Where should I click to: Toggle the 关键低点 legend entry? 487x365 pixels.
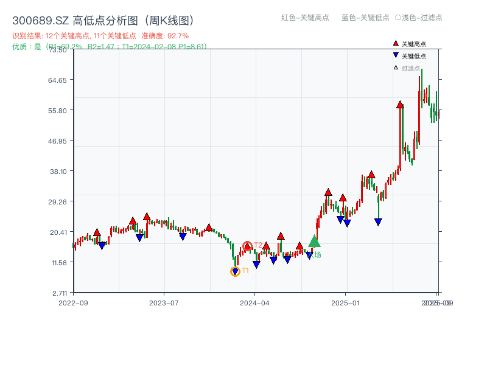(410, 56)
